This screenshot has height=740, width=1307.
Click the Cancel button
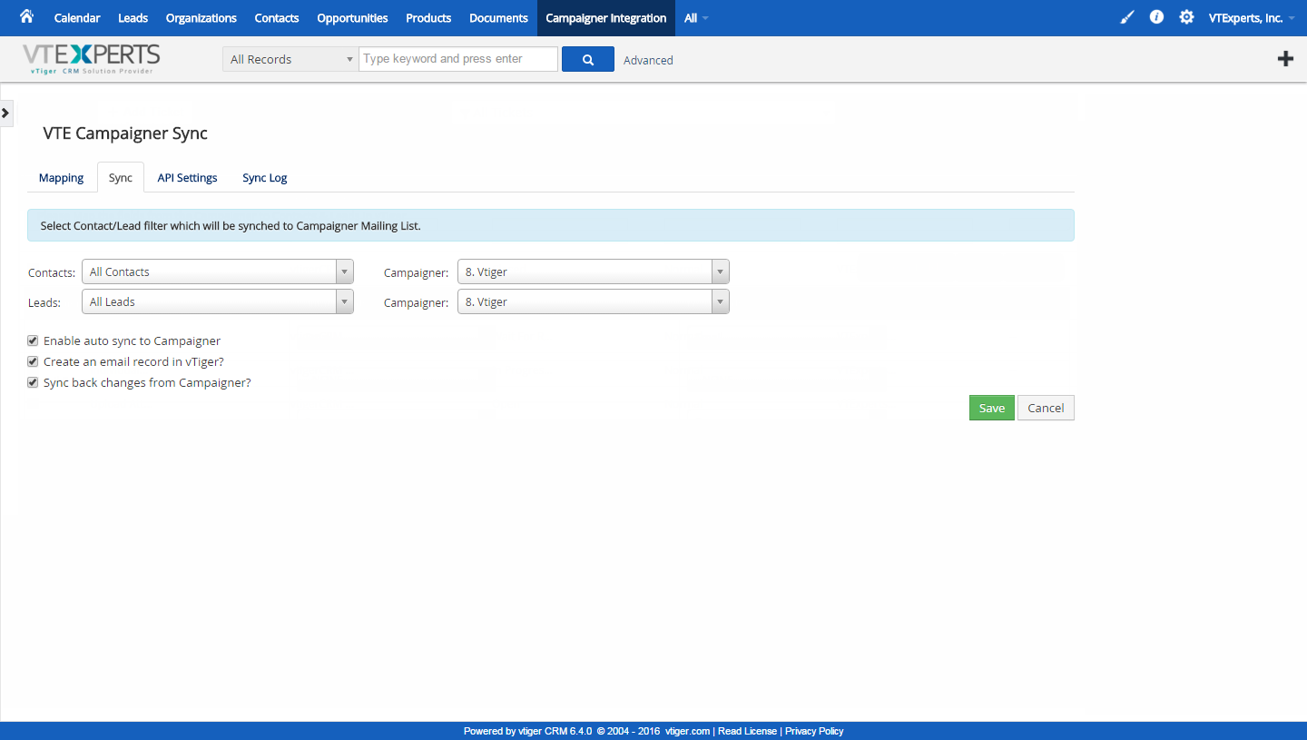[1046, 408]
